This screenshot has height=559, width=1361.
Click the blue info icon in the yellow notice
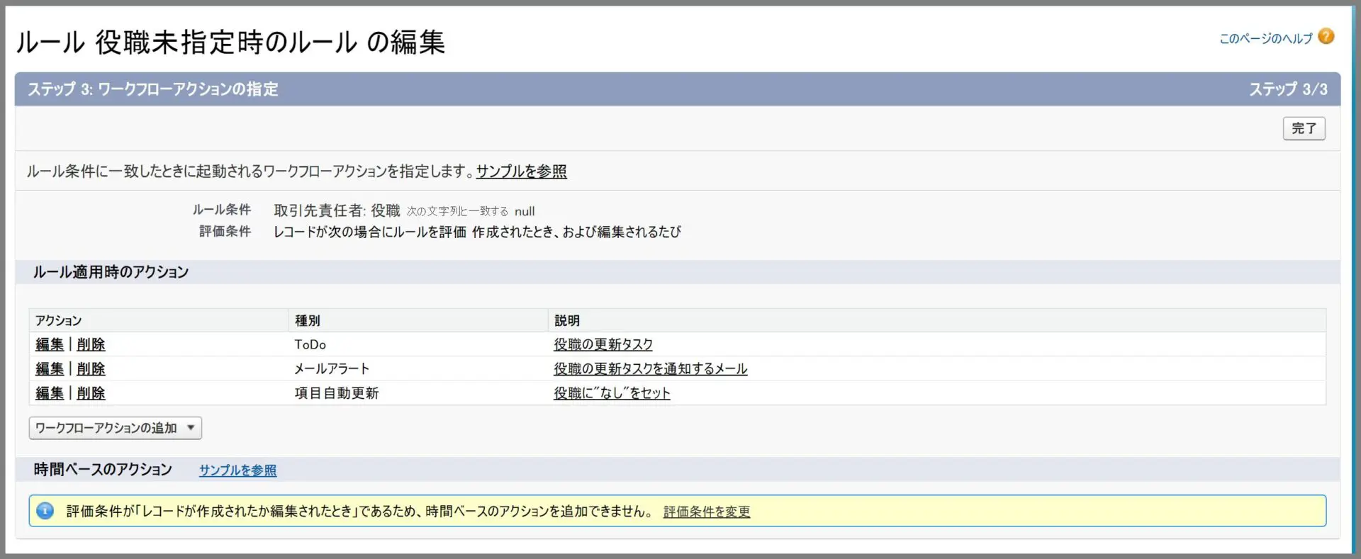(x=45, y=511)
